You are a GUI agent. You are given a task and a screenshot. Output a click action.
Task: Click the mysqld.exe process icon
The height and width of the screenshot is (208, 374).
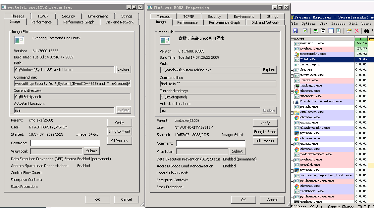pyautogui.click(x=297, y=165)
